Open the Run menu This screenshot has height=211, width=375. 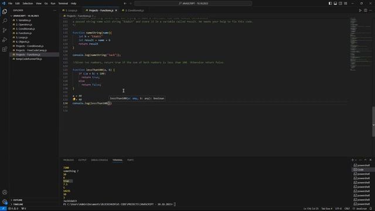click(53, 4)
